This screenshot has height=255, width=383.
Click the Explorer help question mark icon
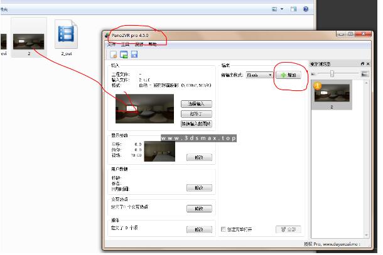point(306,9)
